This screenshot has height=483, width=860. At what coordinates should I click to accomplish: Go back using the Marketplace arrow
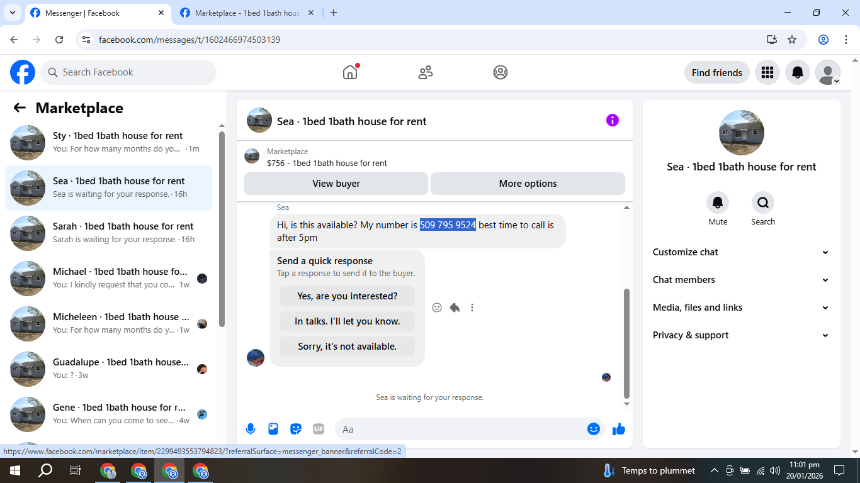pos(20,108)
